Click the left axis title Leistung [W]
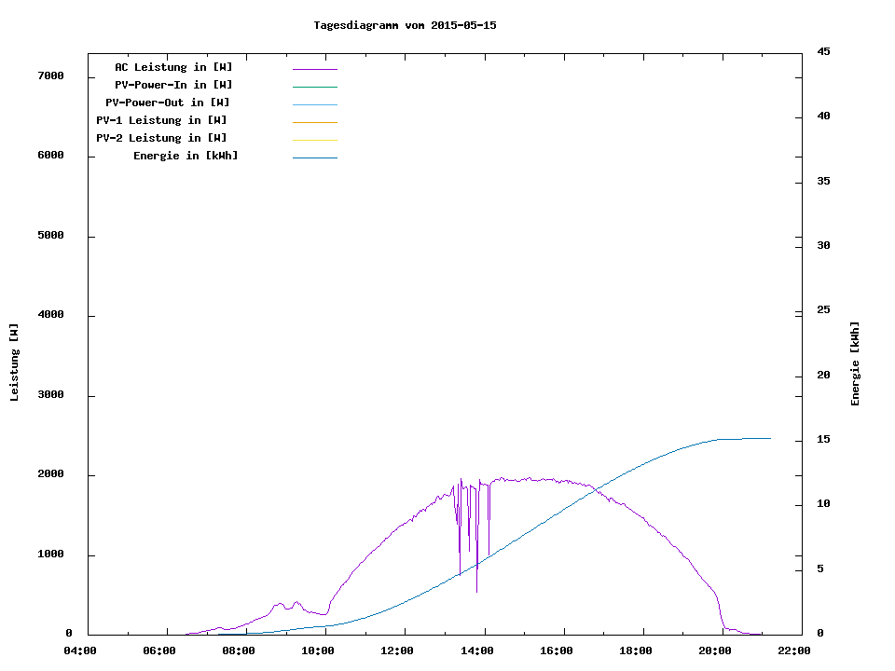This screenshot has width=895, height=671. [14, 363]
